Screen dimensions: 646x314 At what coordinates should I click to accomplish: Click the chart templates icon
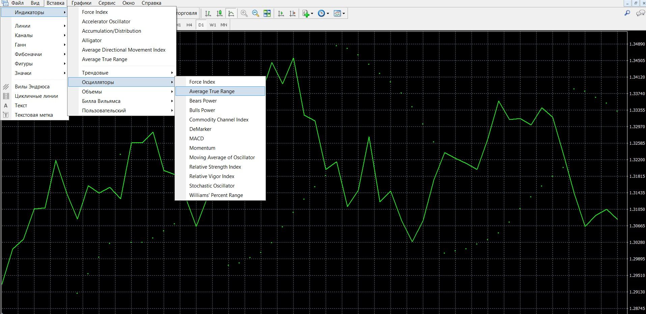(337, 13)
